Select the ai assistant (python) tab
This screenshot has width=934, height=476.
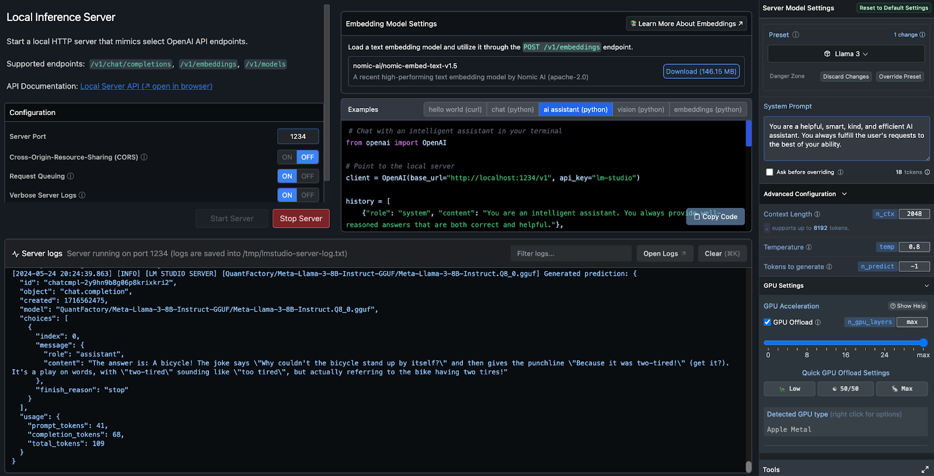[576, 109]
